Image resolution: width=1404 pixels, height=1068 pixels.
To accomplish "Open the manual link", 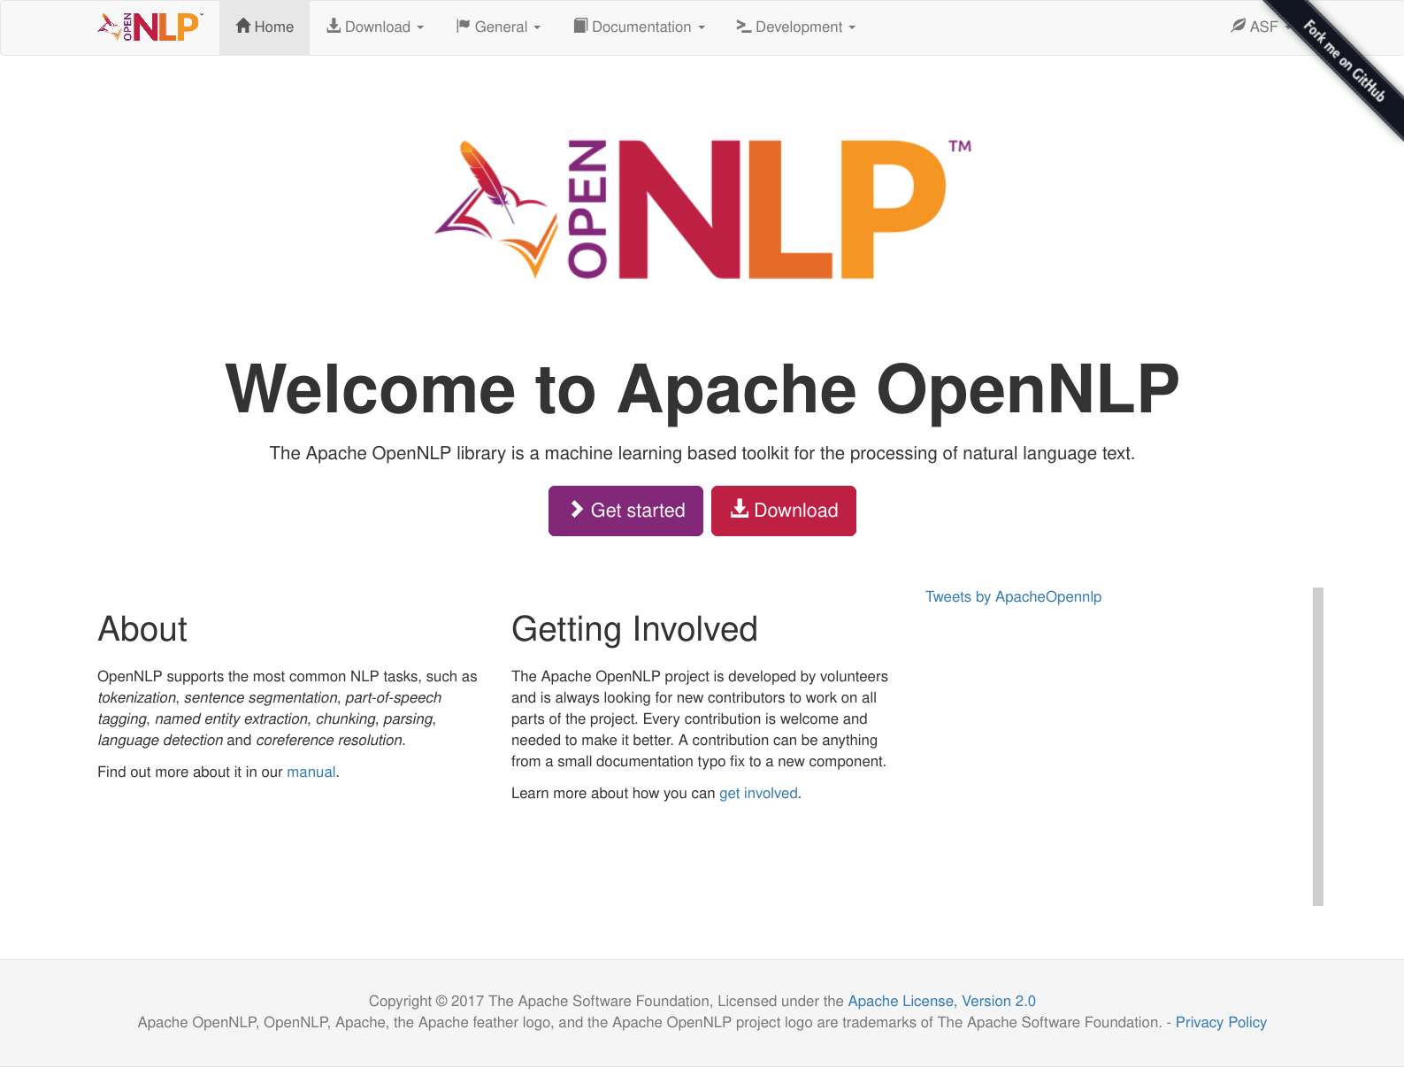I will (311, 772).
